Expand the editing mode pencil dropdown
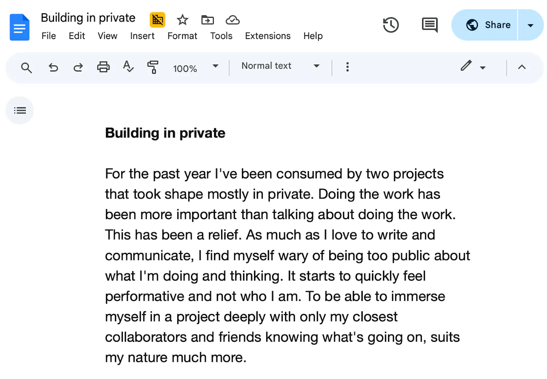Image resolution: width=547 pixels, height=379 pixels. [x=473, y=66]
